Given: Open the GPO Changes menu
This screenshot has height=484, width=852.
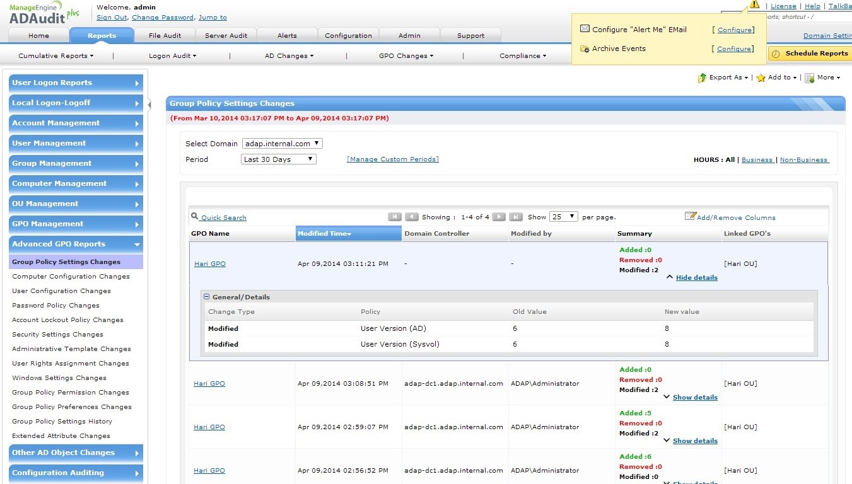Looking at the screenshot, I should 406,56.
